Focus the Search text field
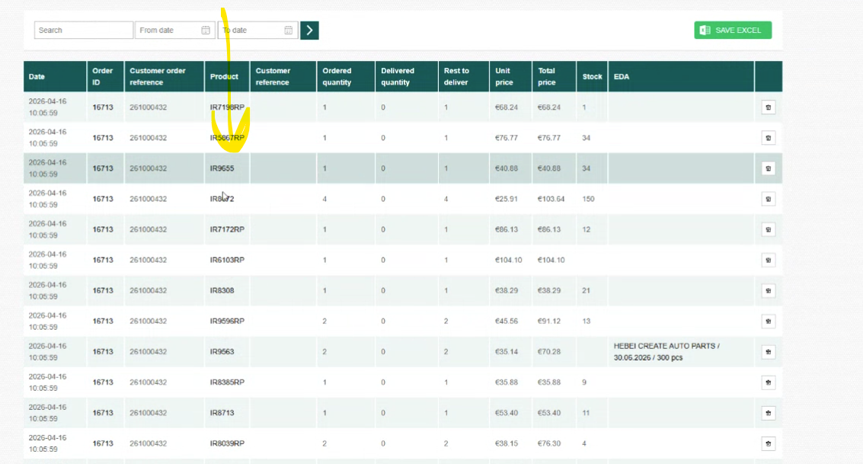This screenshot has height=464, width=863. [x=83, y=30]
